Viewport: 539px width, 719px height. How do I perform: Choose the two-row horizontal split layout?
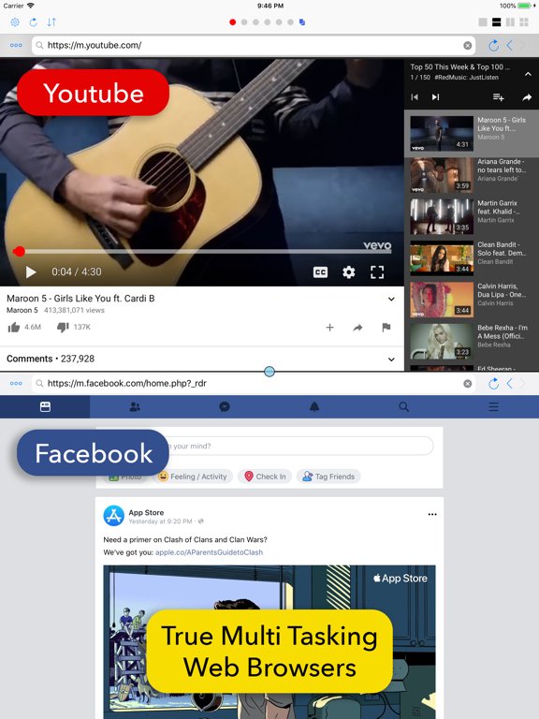[496, 22]
